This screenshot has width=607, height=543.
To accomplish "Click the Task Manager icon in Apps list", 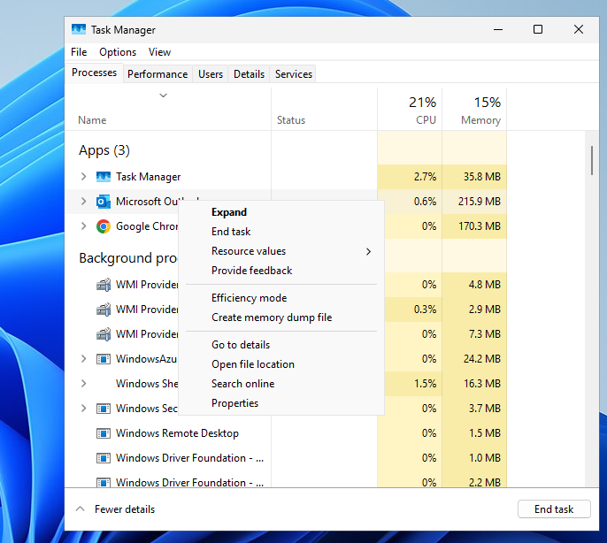I will coord(103,177).
